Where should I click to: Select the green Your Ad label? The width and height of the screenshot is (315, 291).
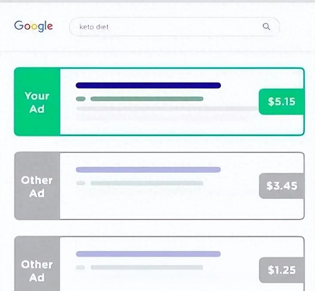(x=37, y=102)
